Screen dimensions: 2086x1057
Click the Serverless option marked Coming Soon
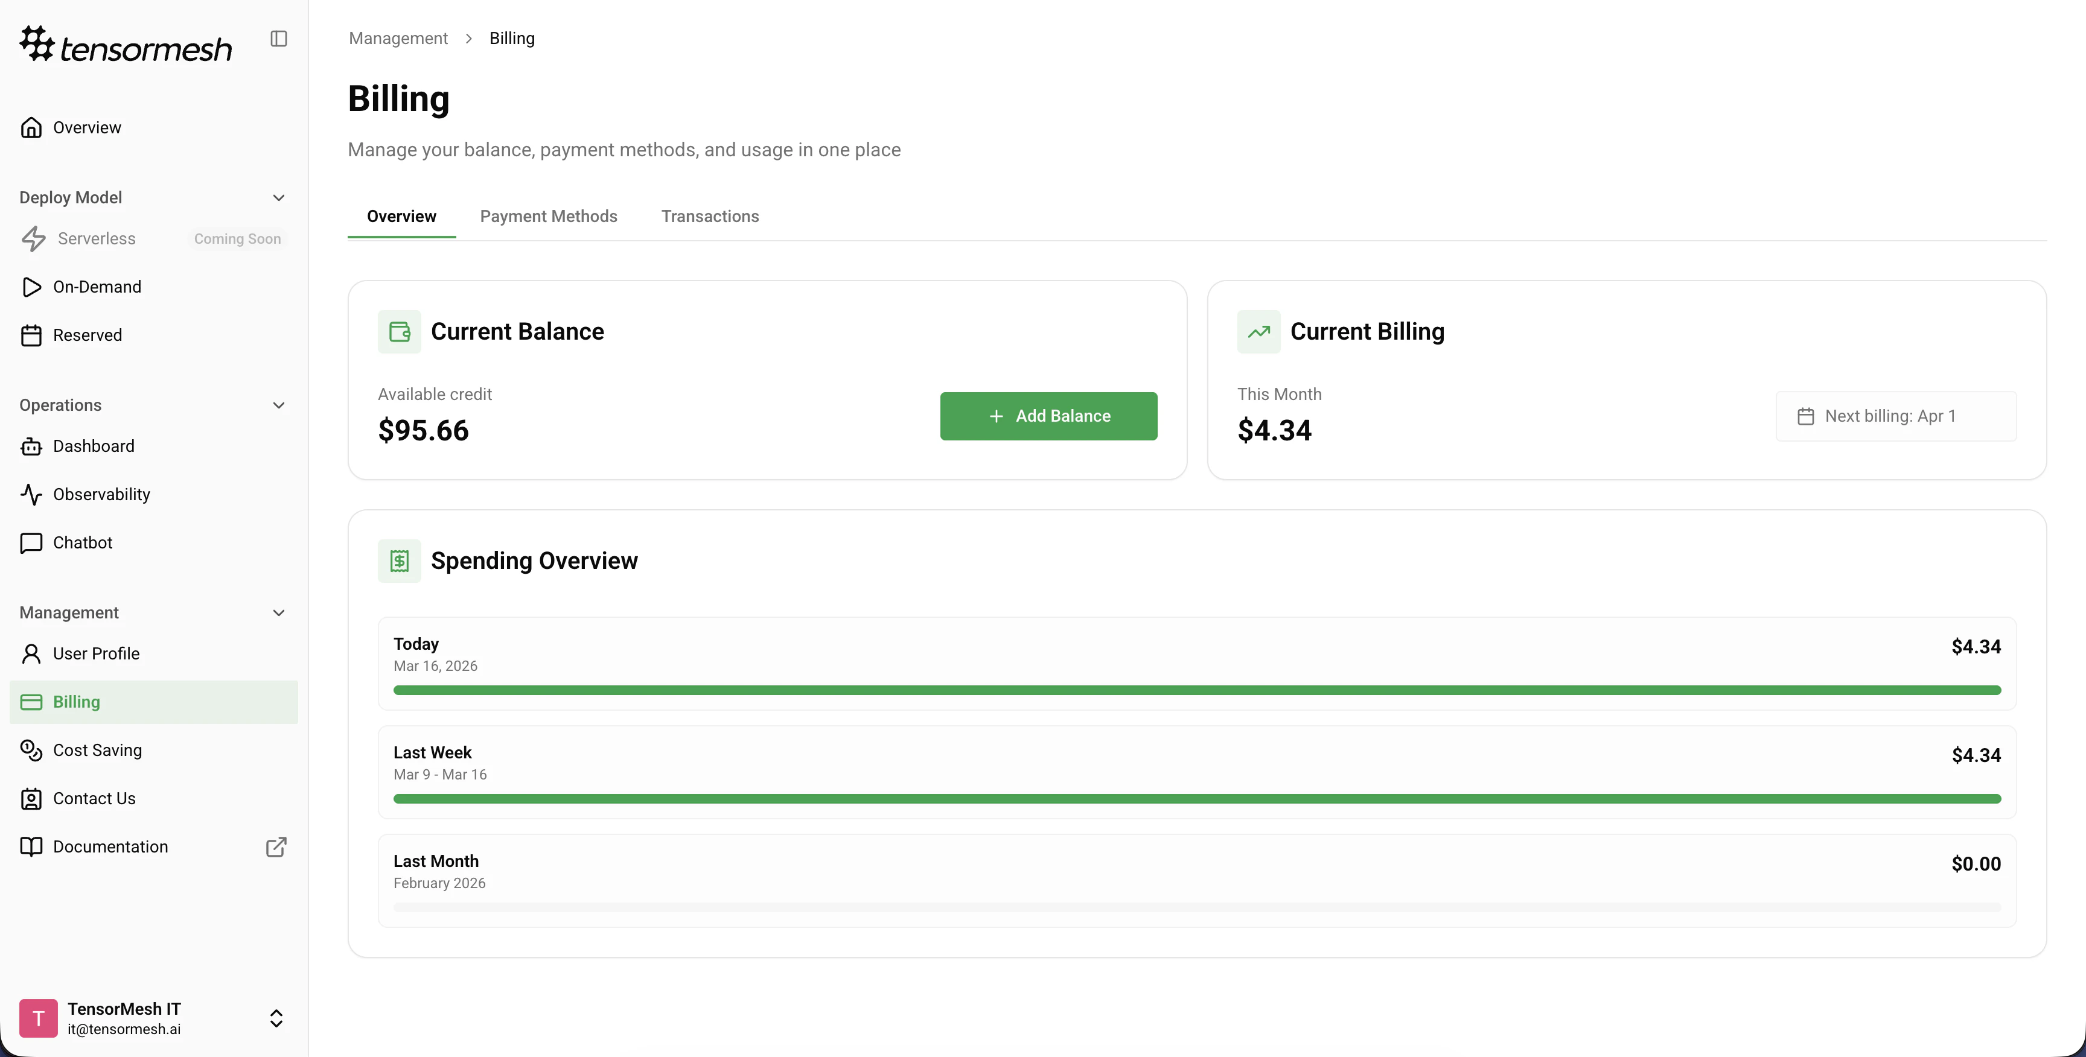click(97, 238)
